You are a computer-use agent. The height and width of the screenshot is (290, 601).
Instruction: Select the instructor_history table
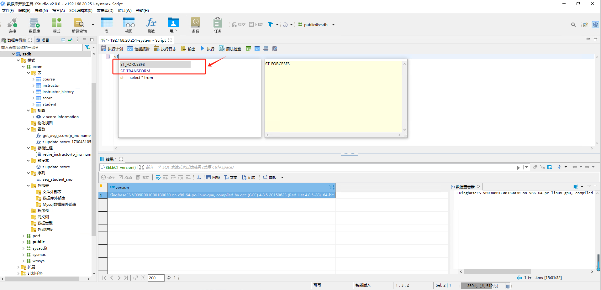point(58,92)
